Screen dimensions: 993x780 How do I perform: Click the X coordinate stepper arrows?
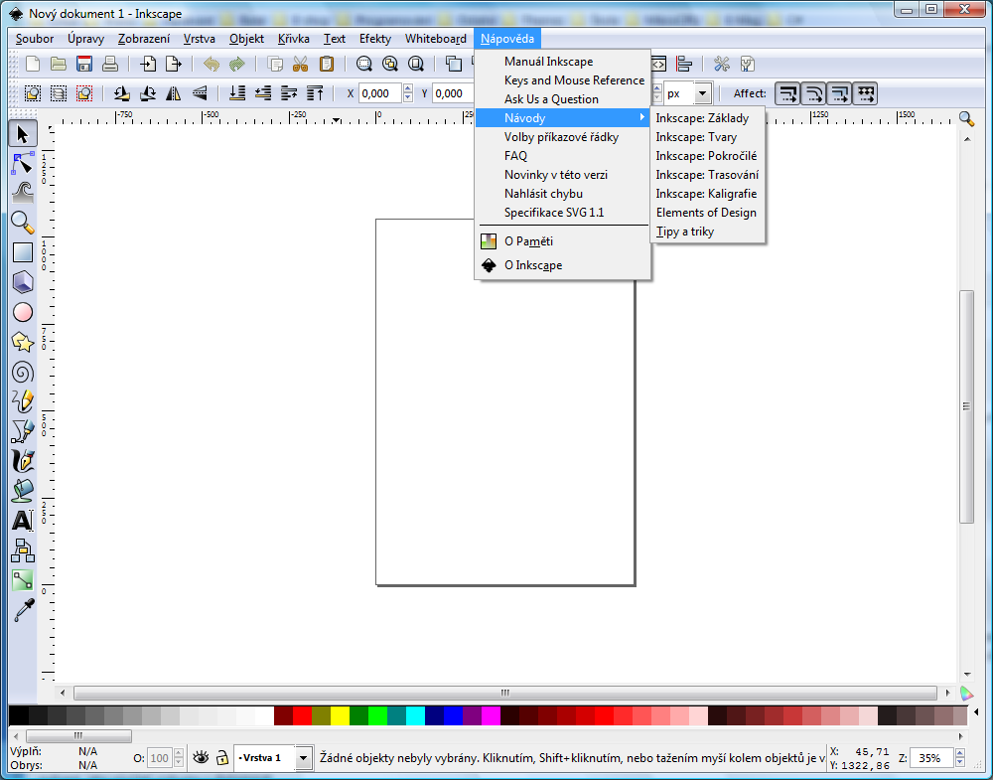pos(408,93)
